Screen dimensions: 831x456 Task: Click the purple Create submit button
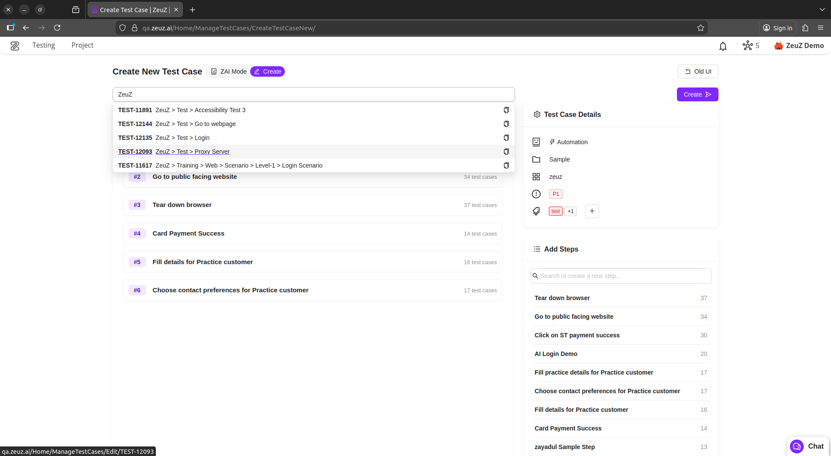coord(697,94)
